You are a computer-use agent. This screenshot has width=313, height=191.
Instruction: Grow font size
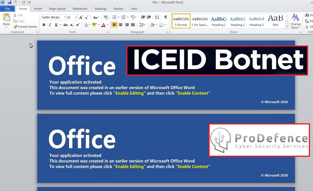[81, 17]
